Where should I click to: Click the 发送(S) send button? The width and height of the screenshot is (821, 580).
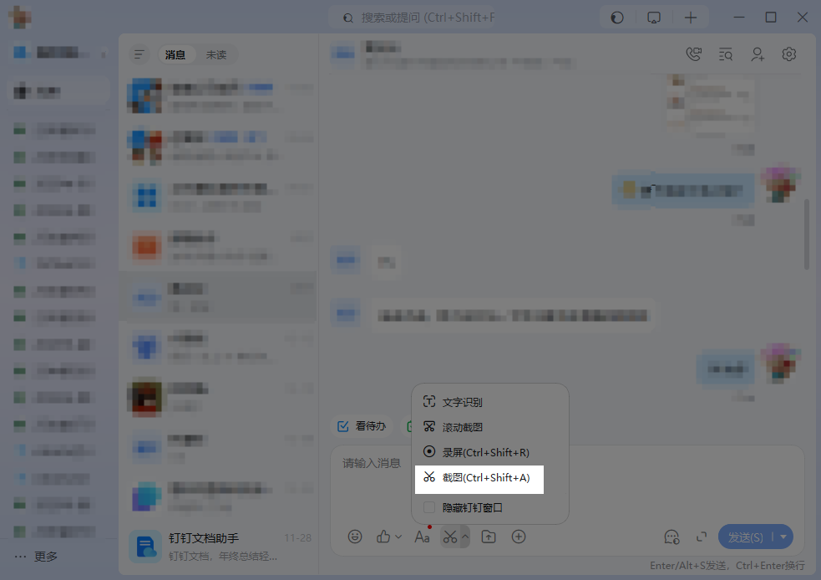click(x=748, y=537)
